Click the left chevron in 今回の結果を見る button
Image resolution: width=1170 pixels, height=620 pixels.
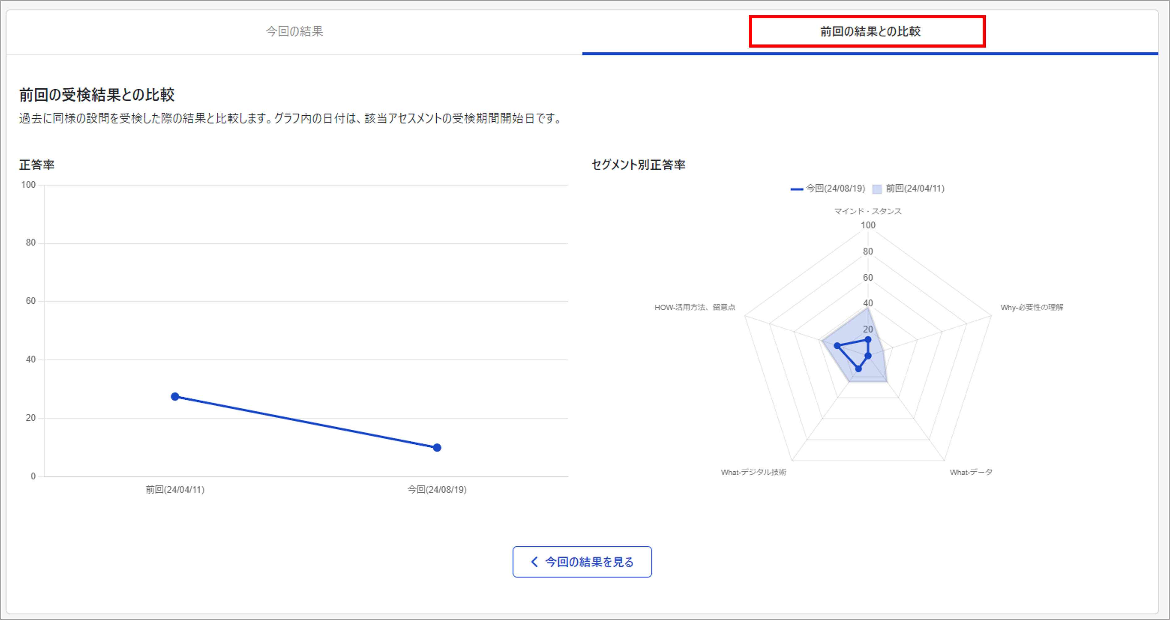pos(535,562)
